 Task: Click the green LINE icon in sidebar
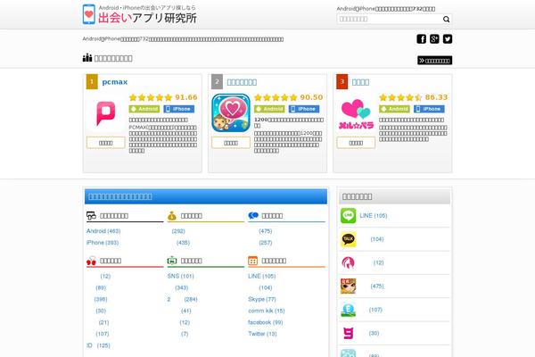click(348, 216)
